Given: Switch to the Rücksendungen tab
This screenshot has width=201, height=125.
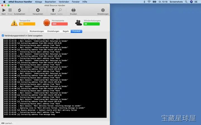Looking at the screenshot, I should (x=37, y=31).
